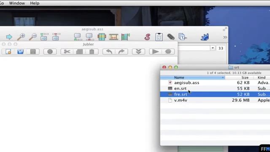Open subtitles file in Jubler toolbar
The image size is (270, 152).
coord(21,52)
